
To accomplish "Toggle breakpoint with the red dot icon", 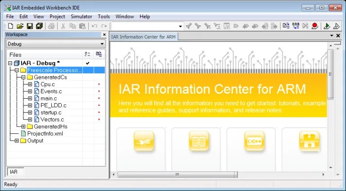I will (x=314, y=26).
